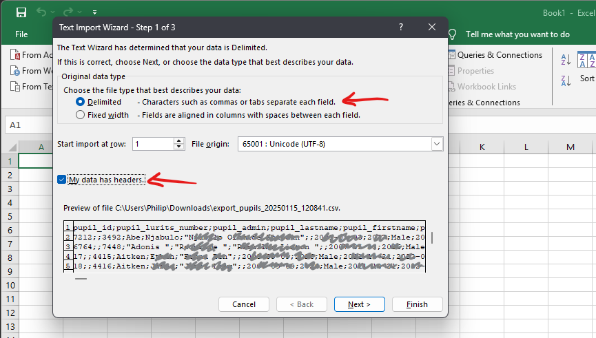This screenshot has width=596, height=338.
Task: Click the Undo arrow icon
Action: [42, 12]
